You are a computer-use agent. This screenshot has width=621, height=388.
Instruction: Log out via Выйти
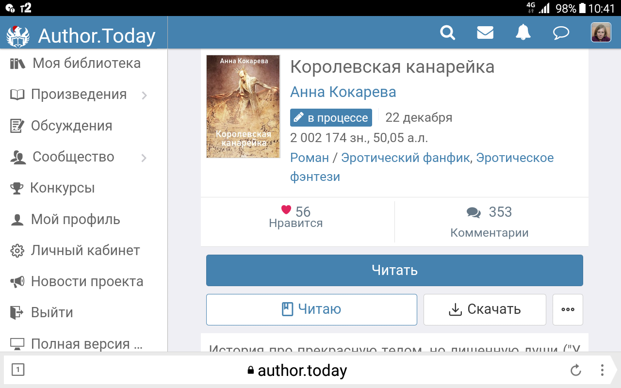click(x=52, y=312)
